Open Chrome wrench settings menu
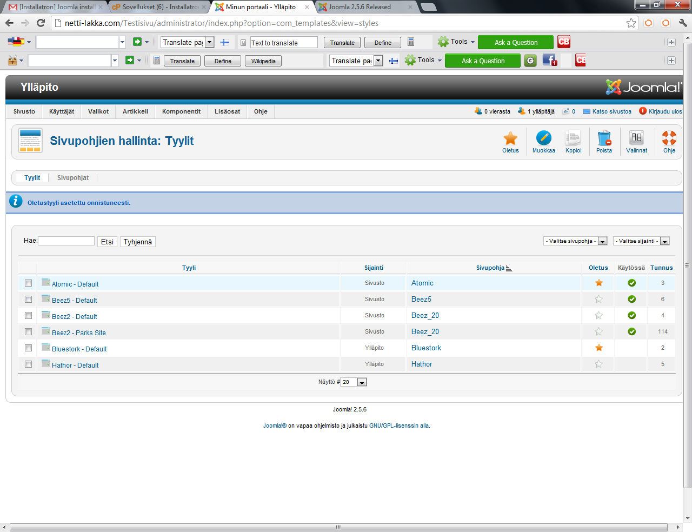This screenshot has height=532, width=692. [683, 23]
